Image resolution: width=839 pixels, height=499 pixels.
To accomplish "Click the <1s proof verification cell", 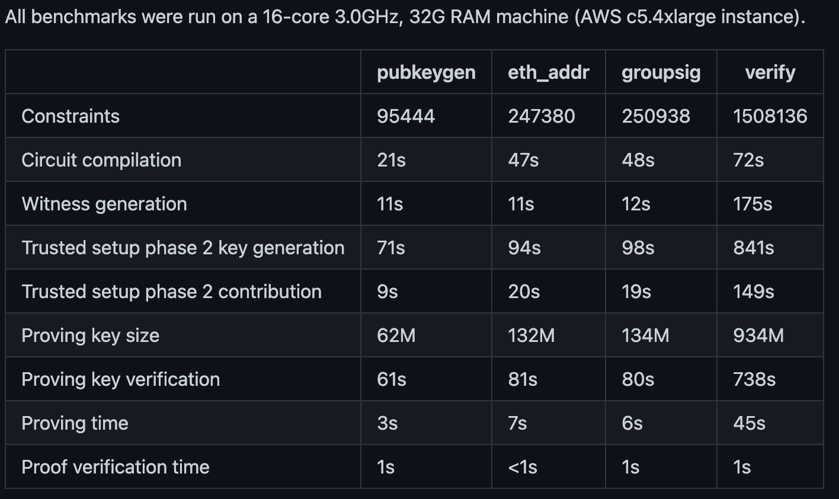I will pos(523,467).
